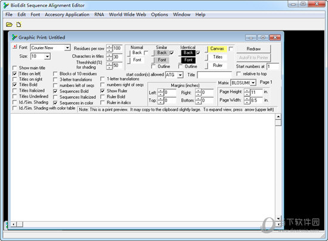
Task: Toggle the Similar Back checkbox
Action: click(x=172, y=53)
